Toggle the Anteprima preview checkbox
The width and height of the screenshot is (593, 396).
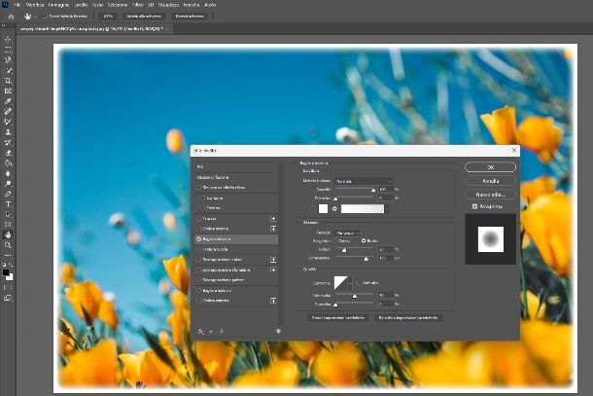click(x=474, y=206)
